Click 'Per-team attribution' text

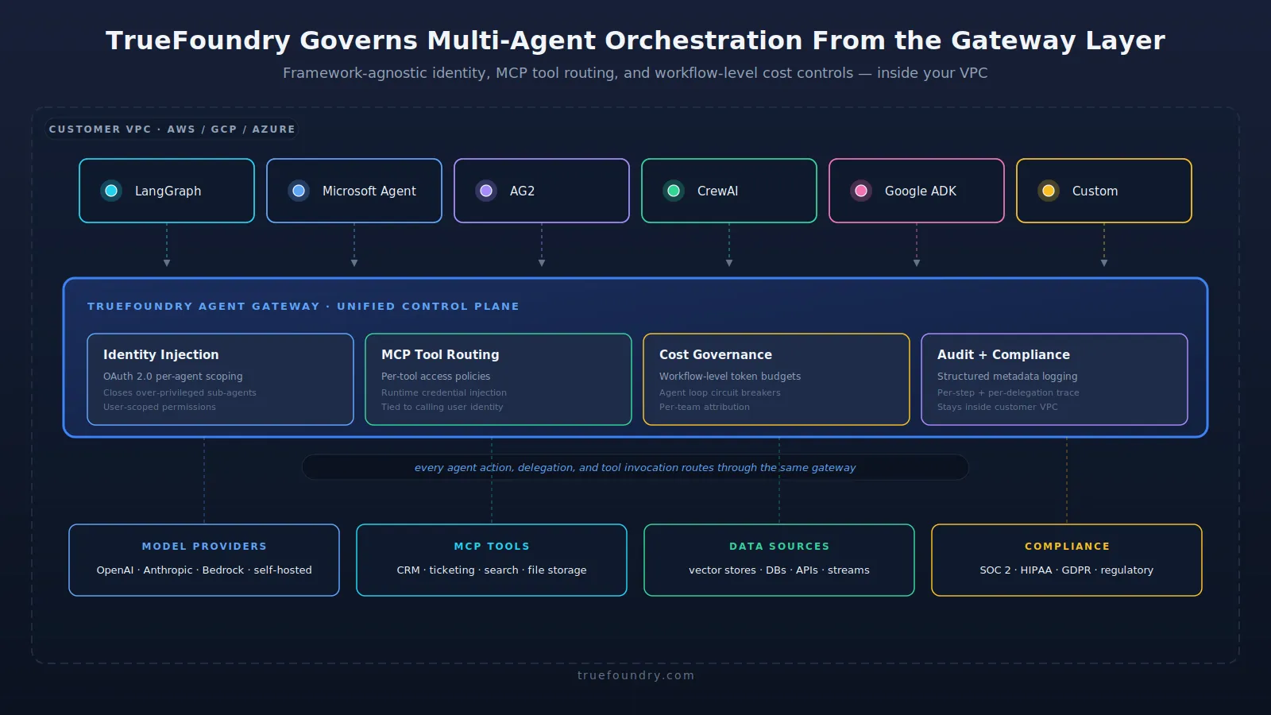[x=705, y=407]
